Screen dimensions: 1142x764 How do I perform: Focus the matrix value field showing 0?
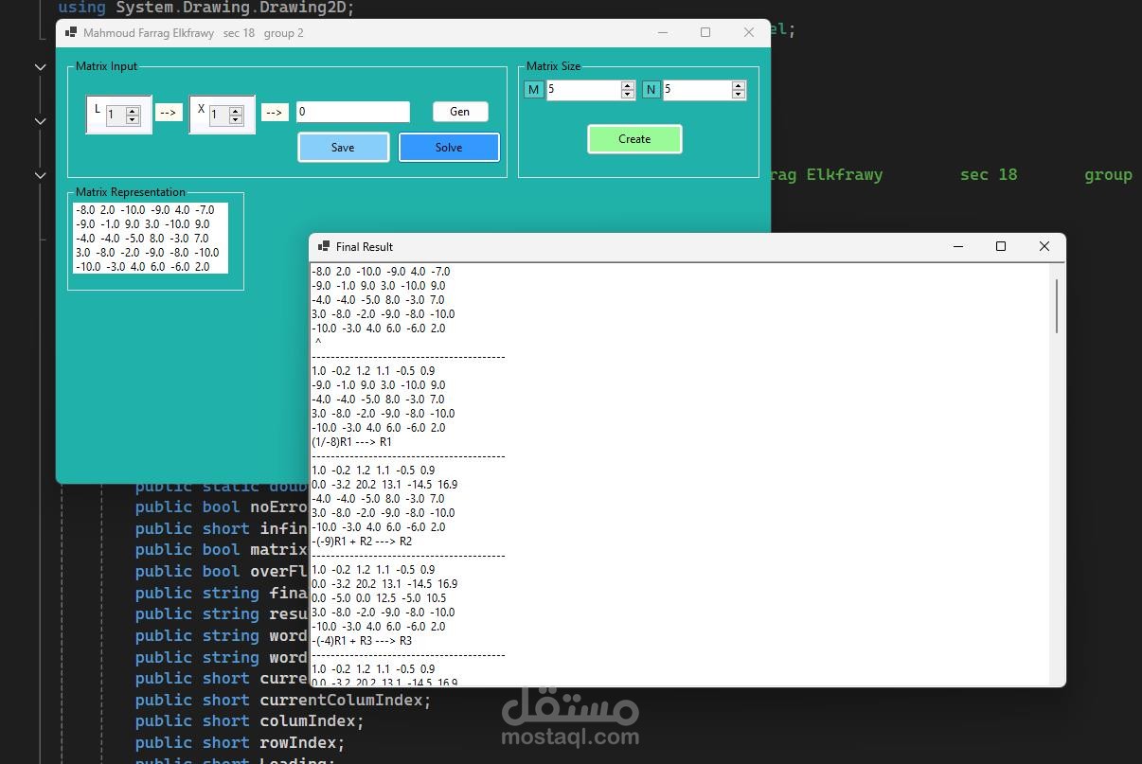click(353, 112)
